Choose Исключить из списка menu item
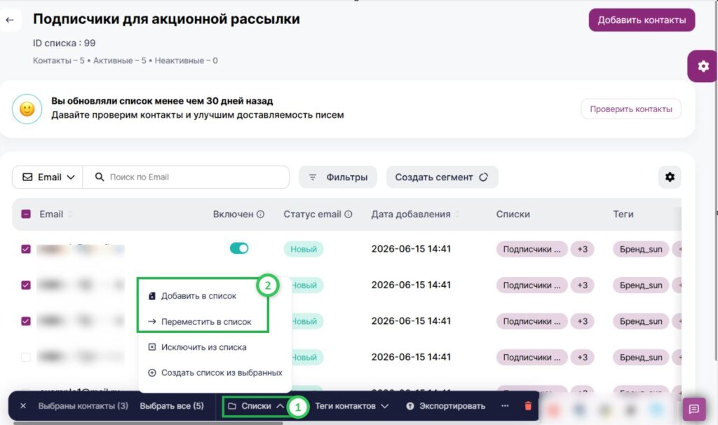Image resolution: width=718 pixels, height=425 pixels. [204, 347]
